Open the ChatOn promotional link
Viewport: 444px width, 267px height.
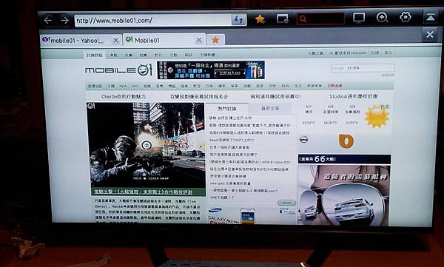(x=124, y=97)
